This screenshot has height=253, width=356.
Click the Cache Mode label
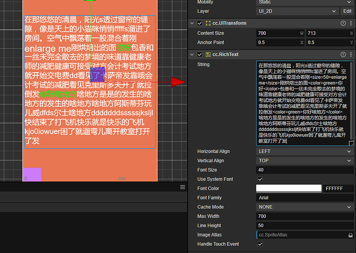click(211, 207)
